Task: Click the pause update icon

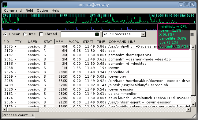Action: 192,35
